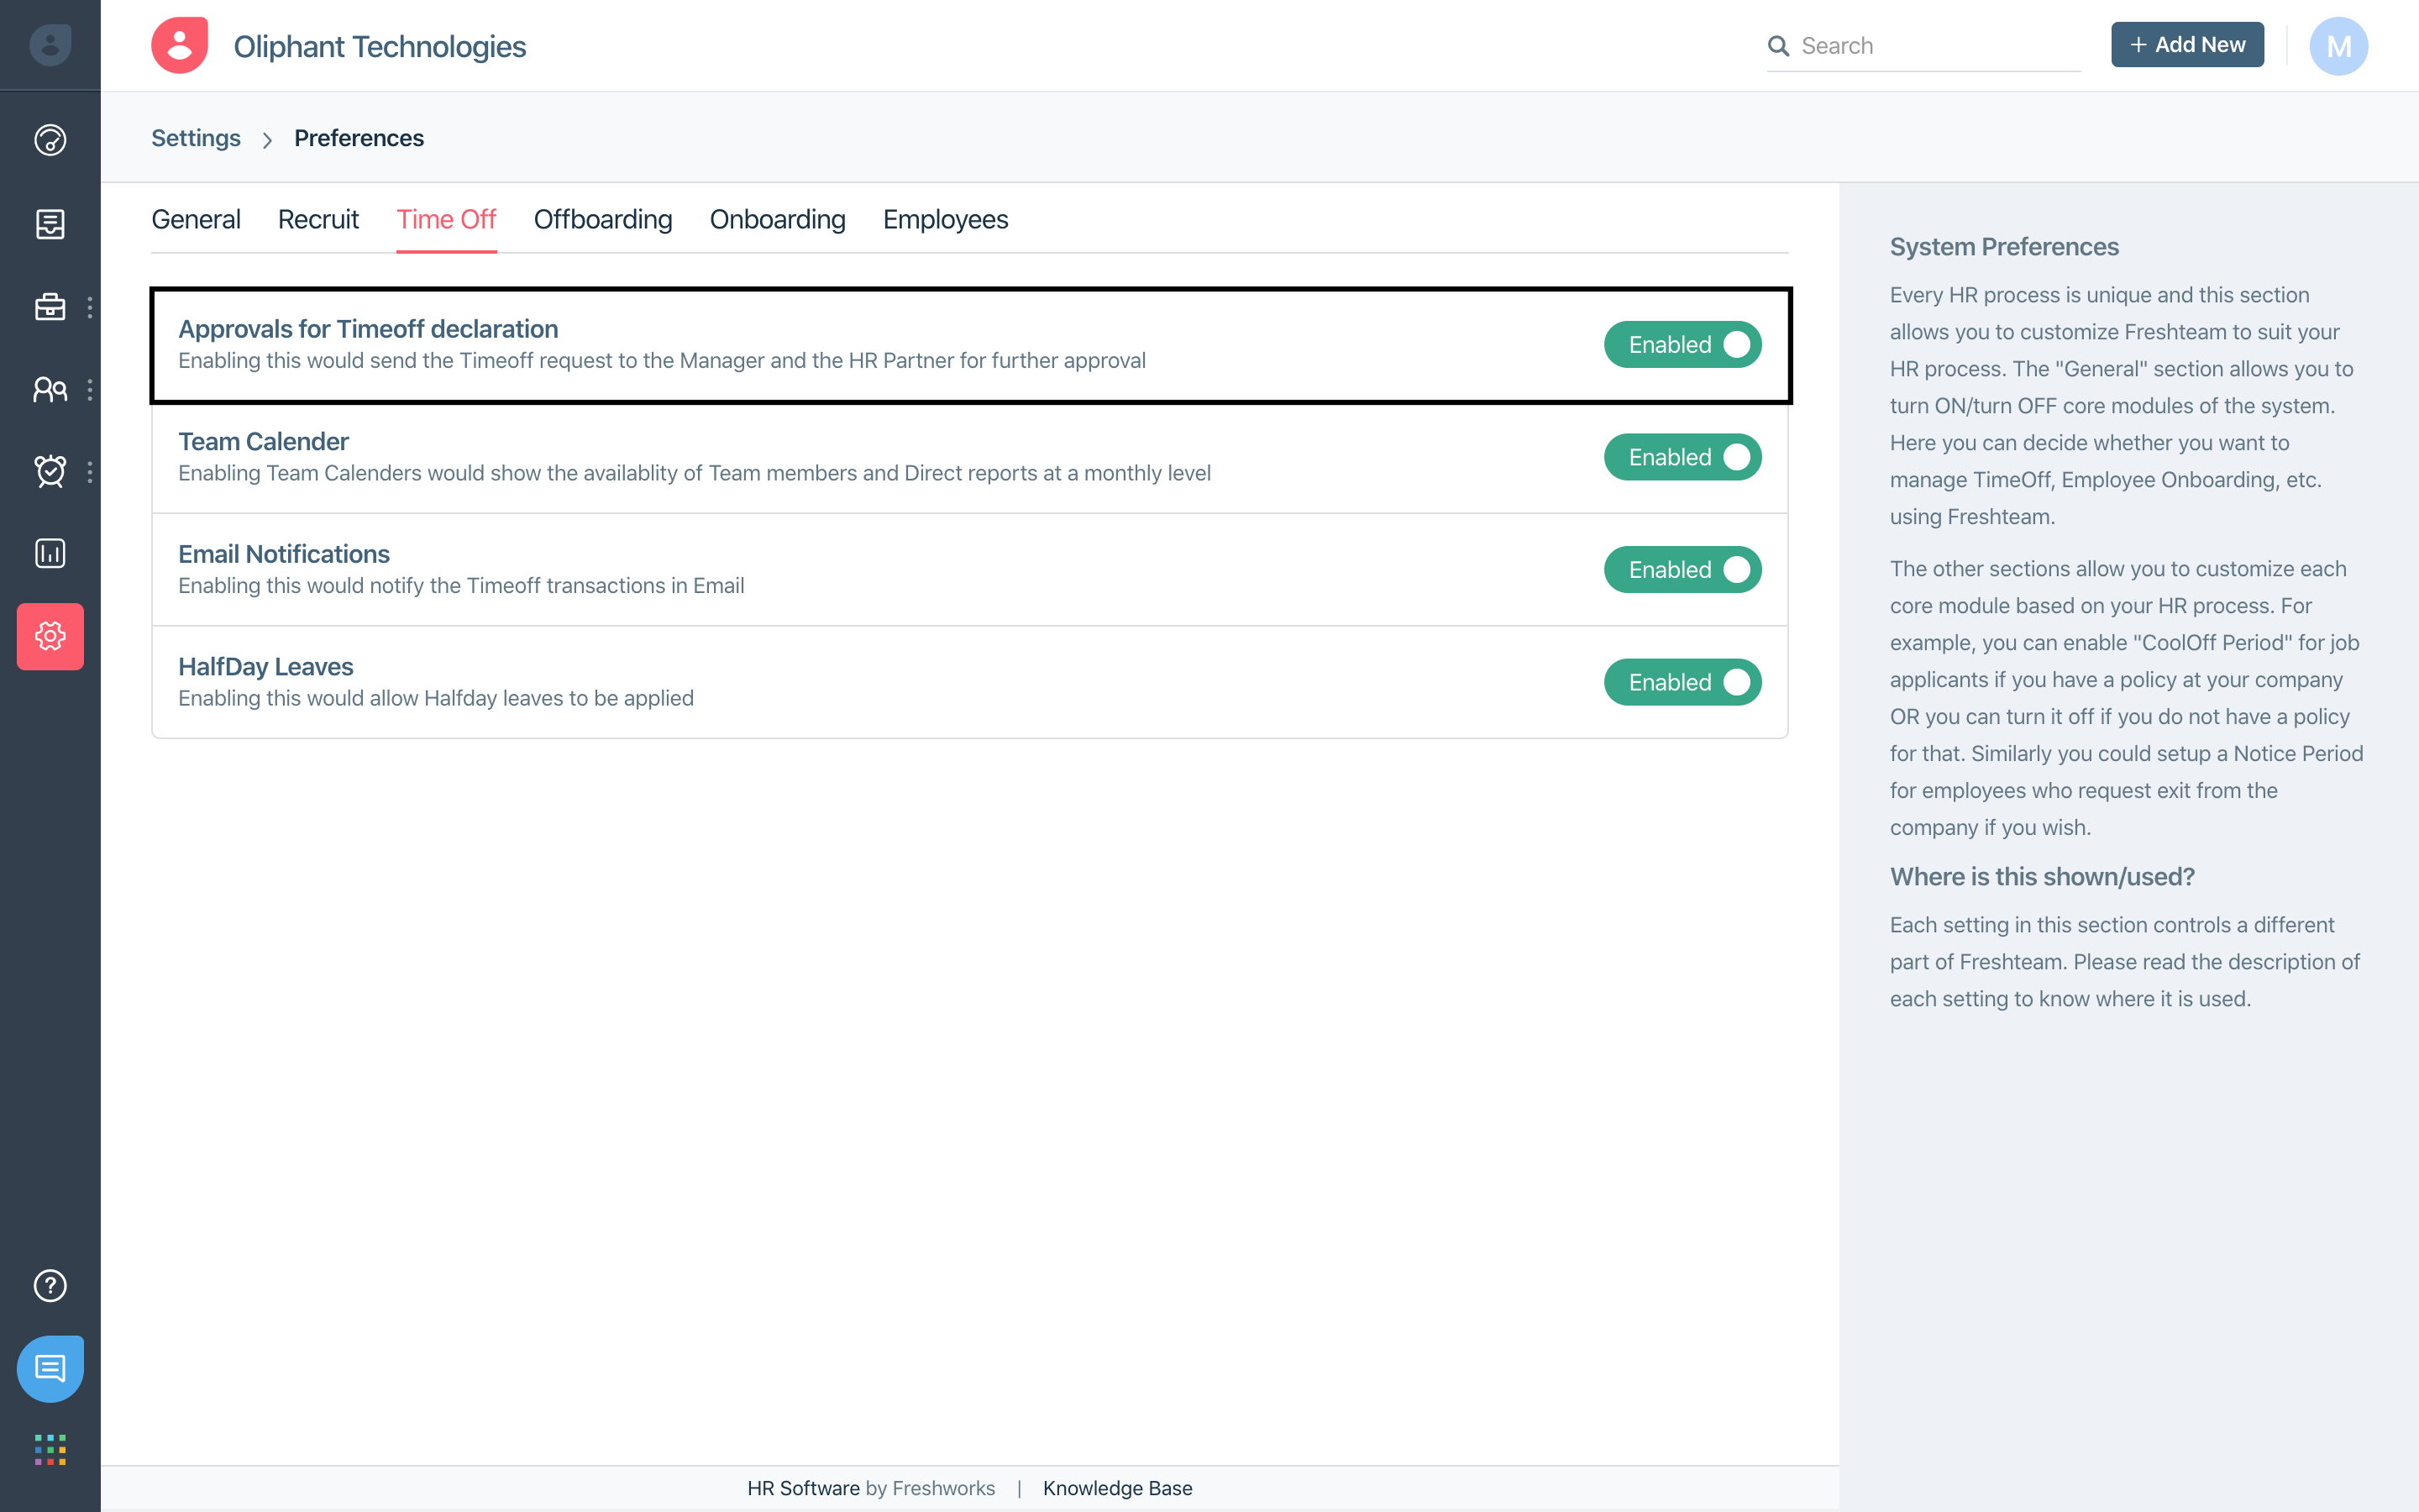Switch to the Offboarding tab
Screen dimensions: 2419x1512
pyautogui.click(x=601, y=219)
